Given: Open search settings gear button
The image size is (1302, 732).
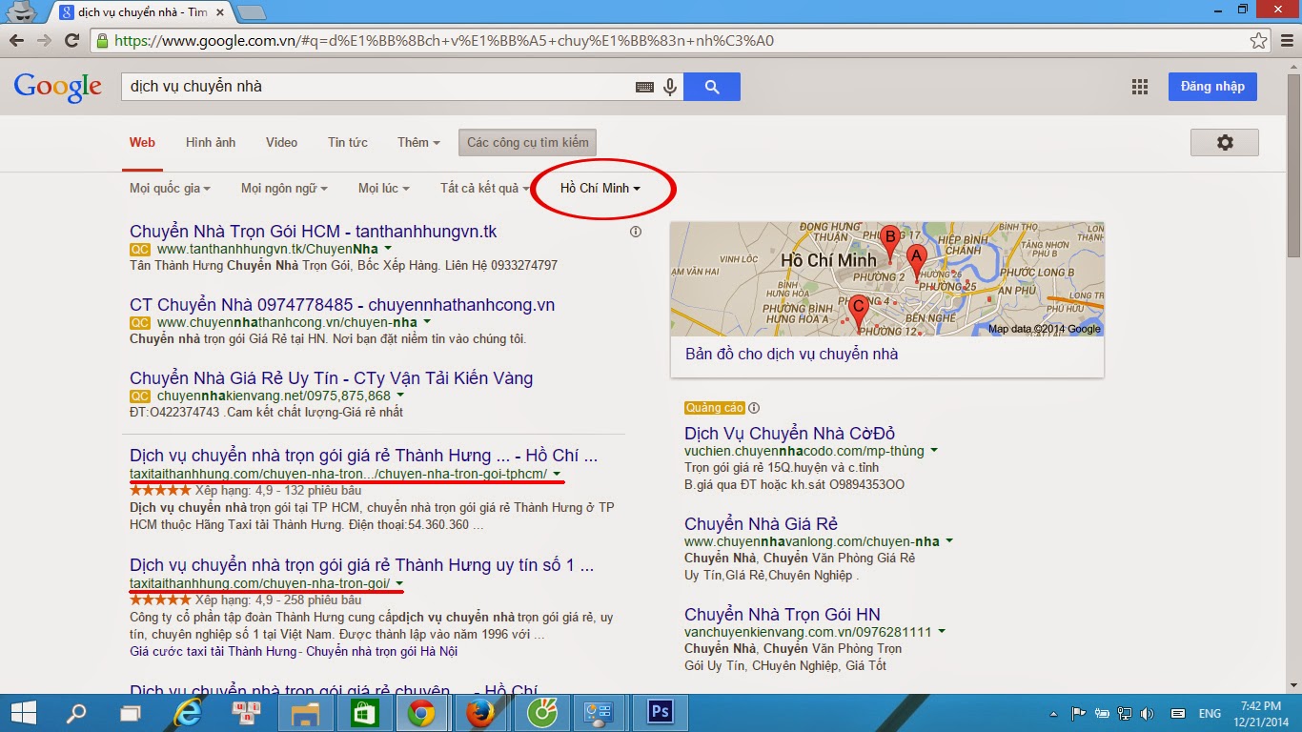Looking at the screenshot, I should 1225,142.
